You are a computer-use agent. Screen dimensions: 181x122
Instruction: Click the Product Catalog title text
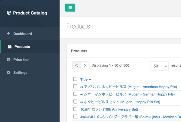(30, 13)
